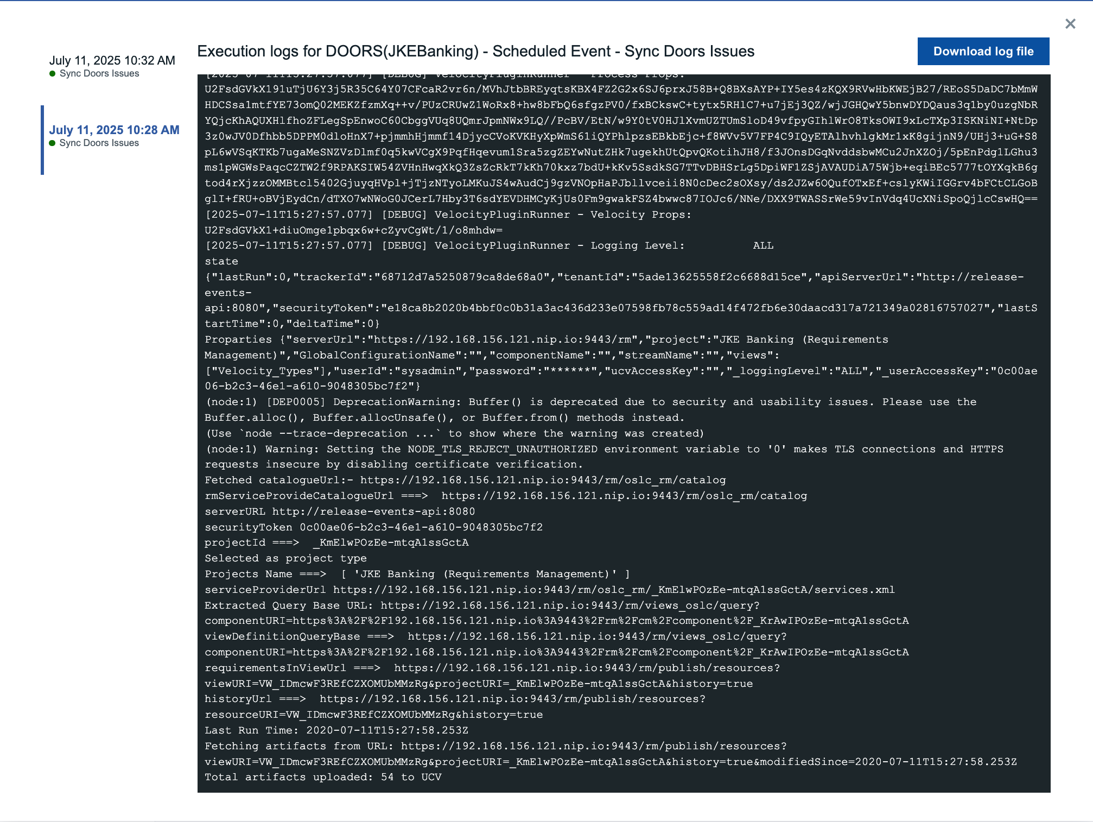Close the execution logs dialog

tap(1070, 24)
